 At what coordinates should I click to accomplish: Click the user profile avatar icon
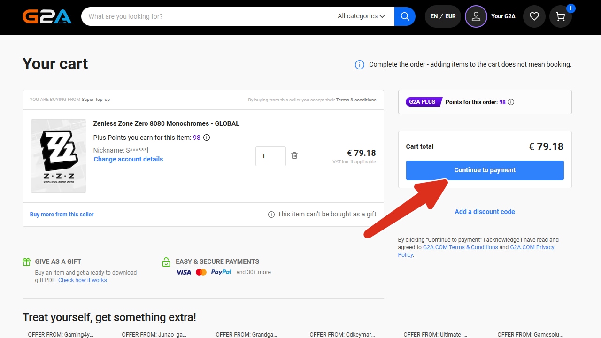pos(476,16)
